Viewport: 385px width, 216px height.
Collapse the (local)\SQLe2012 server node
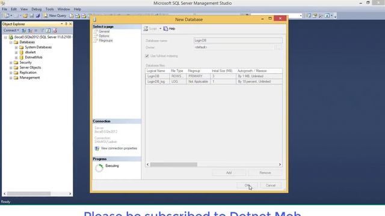pyautogui.click(x=5, y=37)
